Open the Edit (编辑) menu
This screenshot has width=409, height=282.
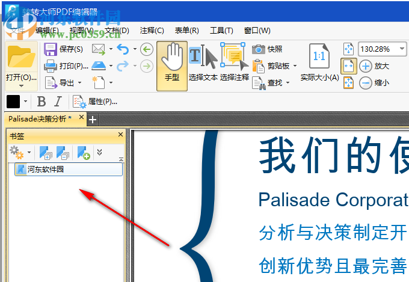point(47,31)
